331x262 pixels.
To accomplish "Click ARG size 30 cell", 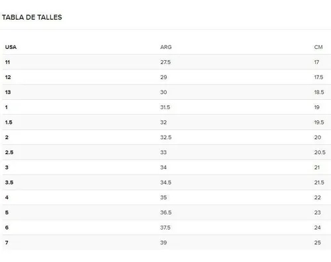I will click(x=164, y=92).
